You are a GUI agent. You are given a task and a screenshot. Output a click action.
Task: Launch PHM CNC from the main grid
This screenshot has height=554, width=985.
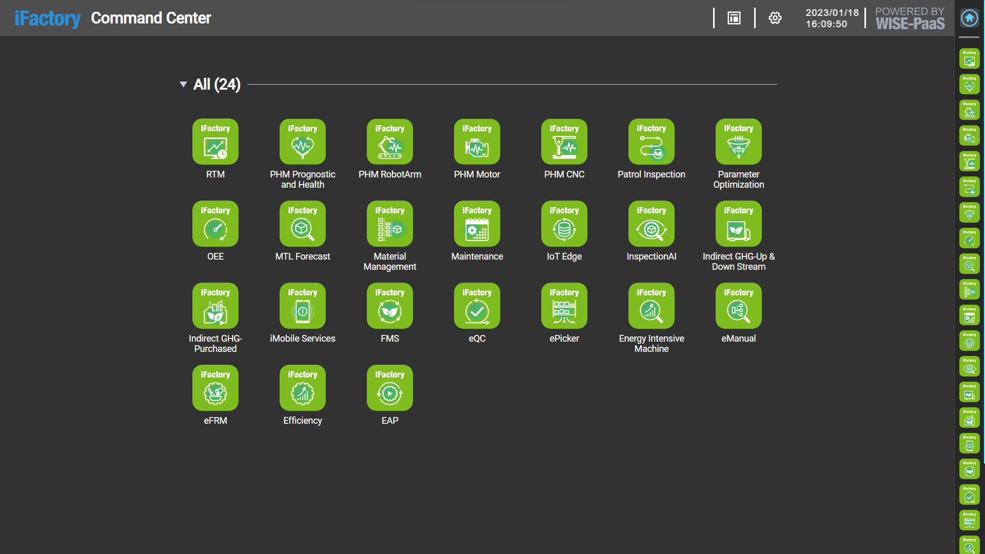(564, 142)
